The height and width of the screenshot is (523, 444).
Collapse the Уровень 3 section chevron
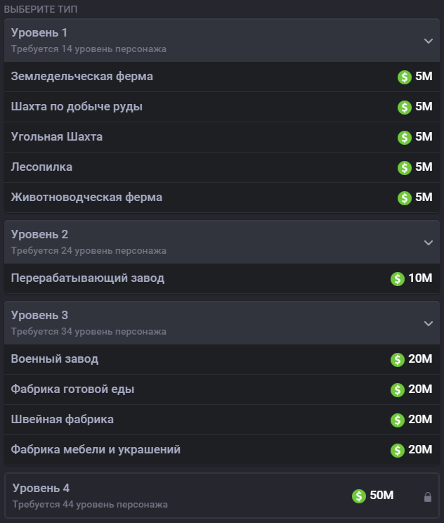point(428,323)
